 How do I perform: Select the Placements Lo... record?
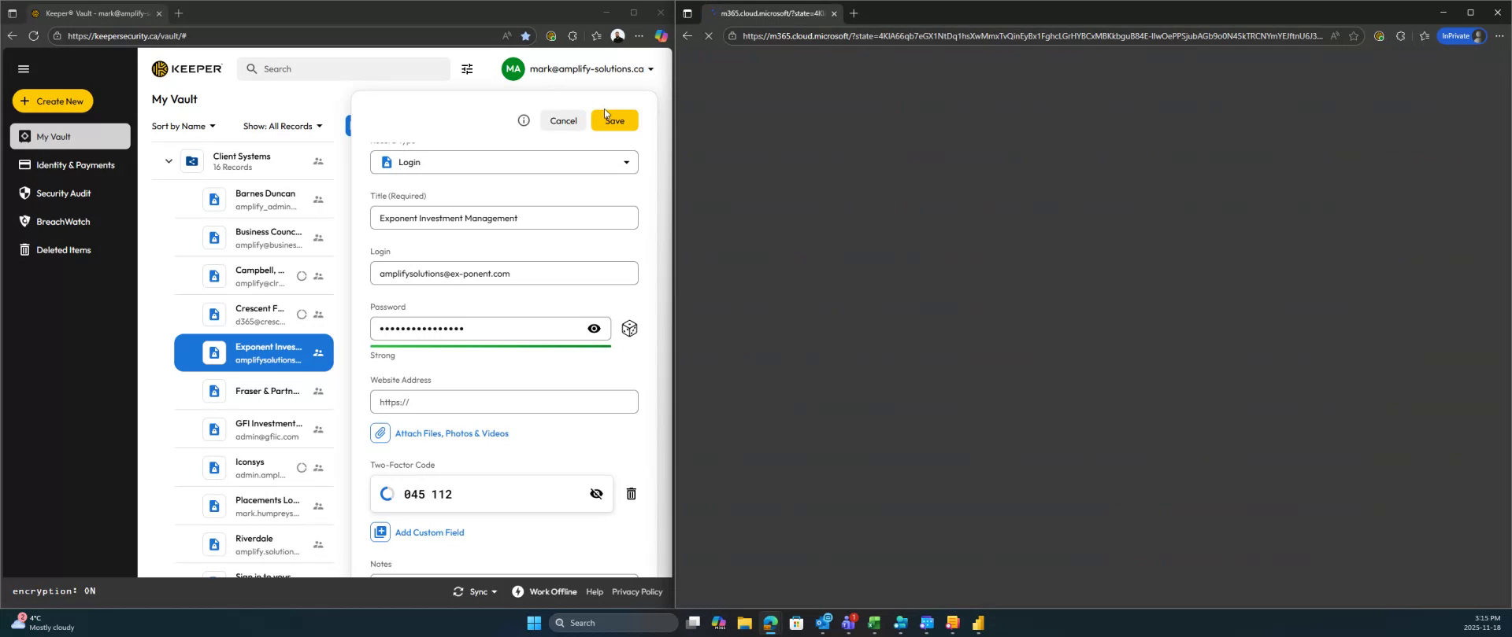tap(254, 506)
